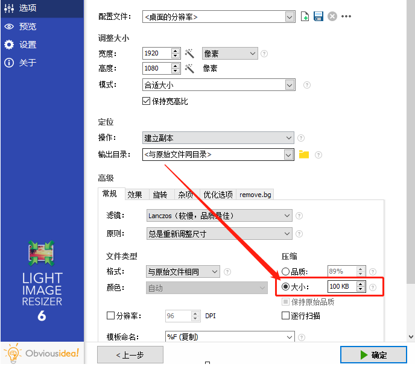Switch to the 效果 tab
Viewport: 415px width, 367px height.
point(135,195)
